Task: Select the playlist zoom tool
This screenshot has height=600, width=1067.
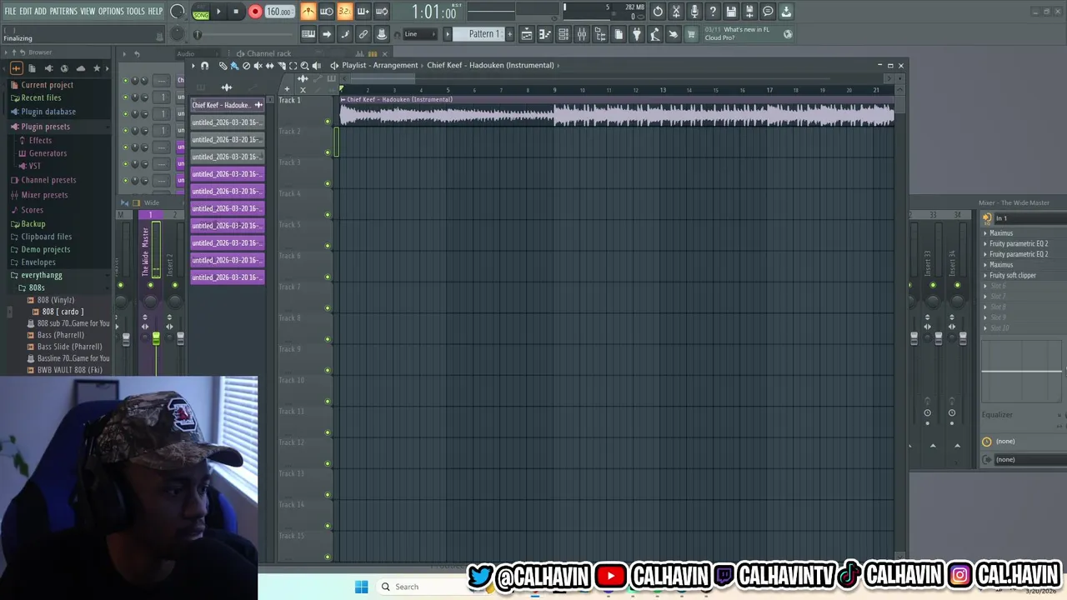Action: 304,66
